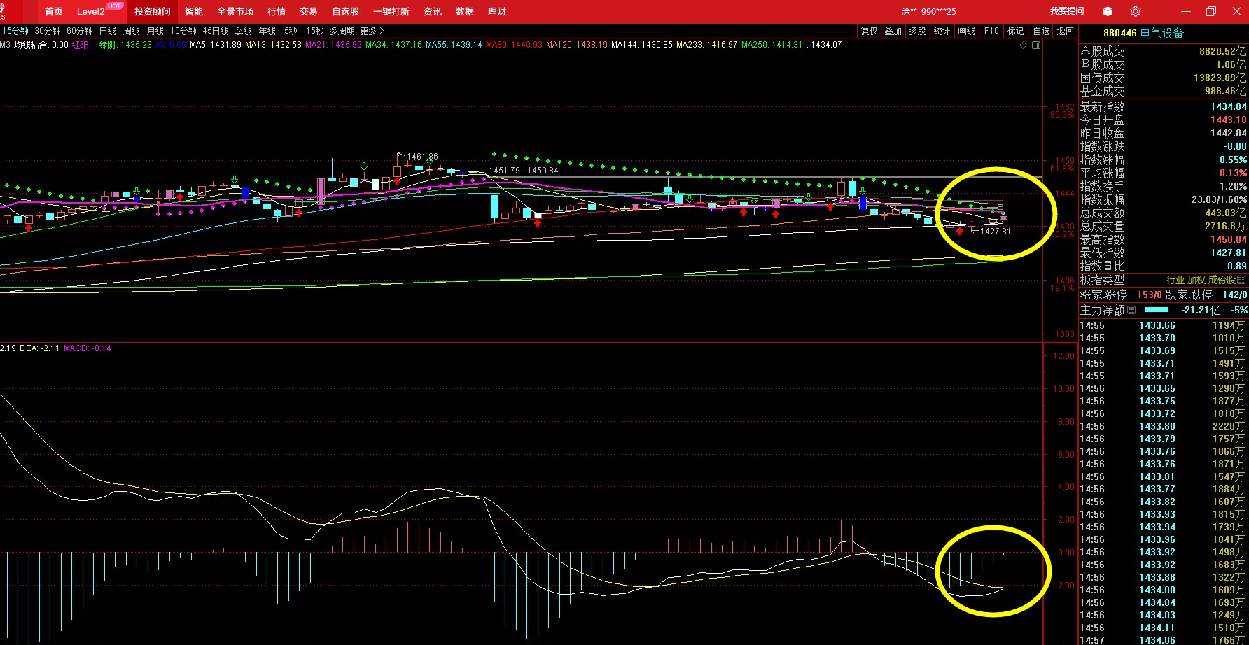Click the green down arrow near the 1461.86 high
This screenshot has height=645, width=1249.
pyautogui.click(x=429, y=161)
